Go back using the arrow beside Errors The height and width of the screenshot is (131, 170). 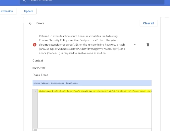tap(30, 23)
